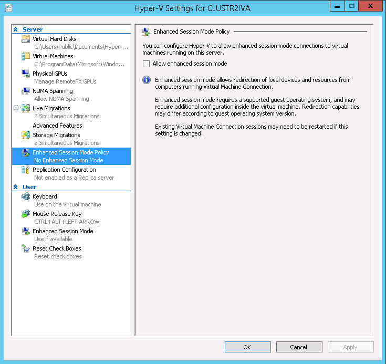Select Reset Check Boxes item
The width and height of the screenshot is (386, 364).
point(57,248)
